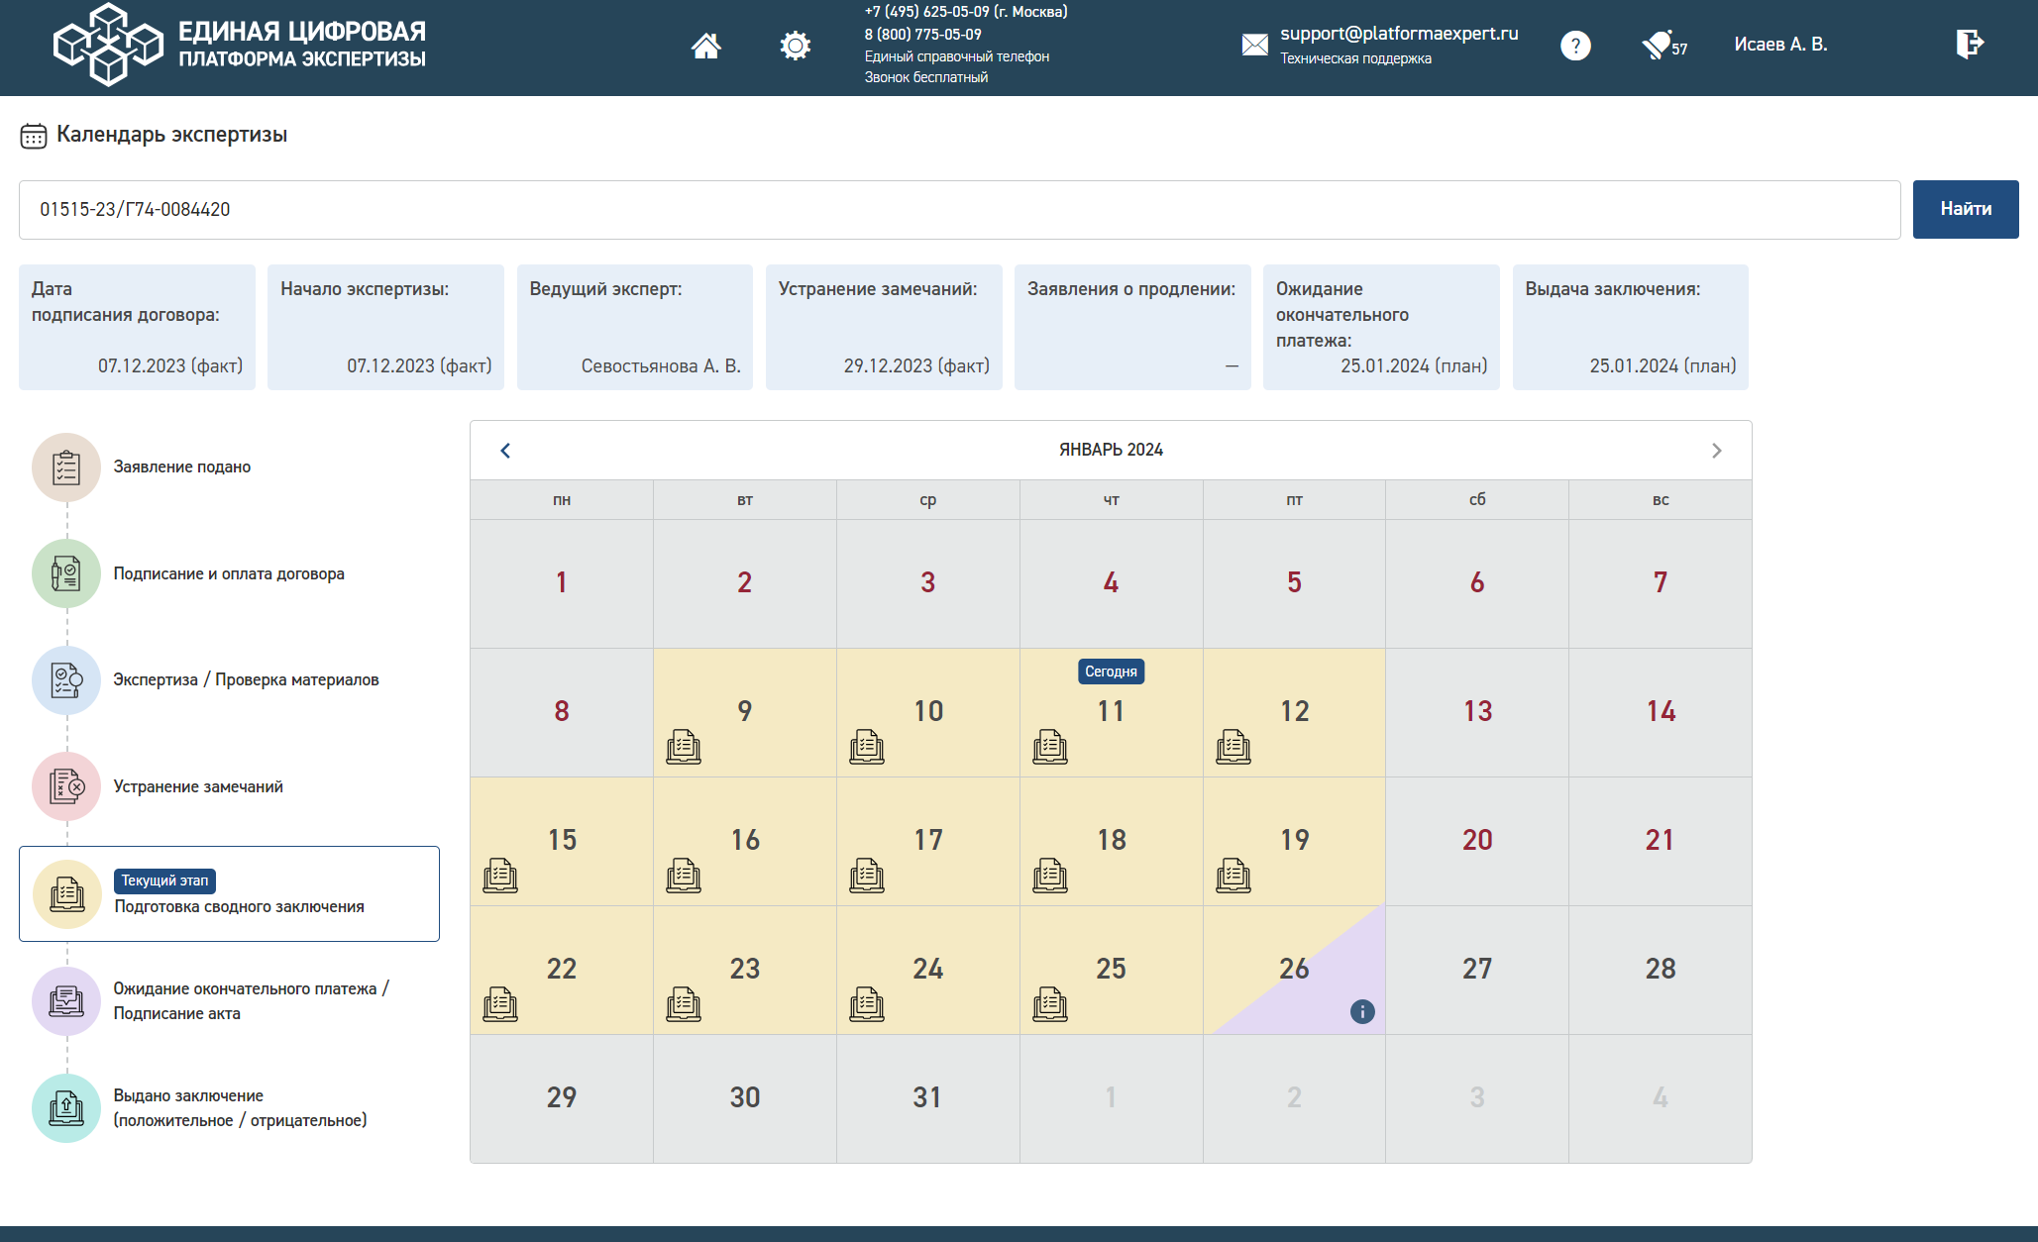Go to previous month in calendar
Image resolution: width=2038 pixels, height=1242 pixels.
505,451
